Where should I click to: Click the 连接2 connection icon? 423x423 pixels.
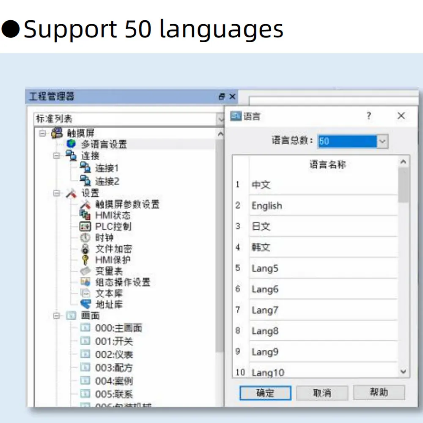85,181
